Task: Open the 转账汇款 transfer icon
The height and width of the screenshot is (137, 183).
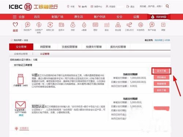Action: [x=50, y=25]
